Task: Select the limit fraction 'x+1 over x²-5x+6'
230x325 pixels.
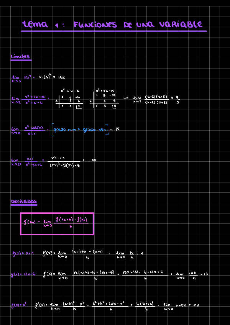Action: (x=33, y=162)
